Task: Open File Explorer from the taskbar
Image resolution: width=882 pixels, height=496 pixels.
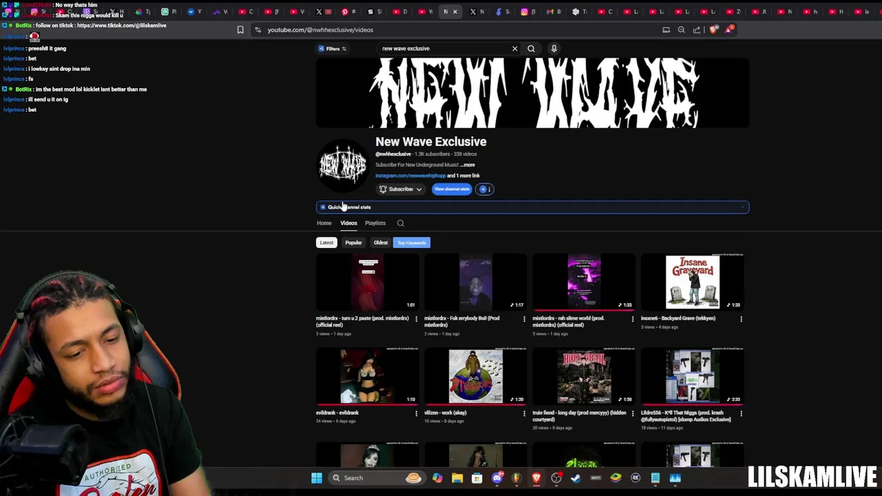Action: [x=458, y=478]
